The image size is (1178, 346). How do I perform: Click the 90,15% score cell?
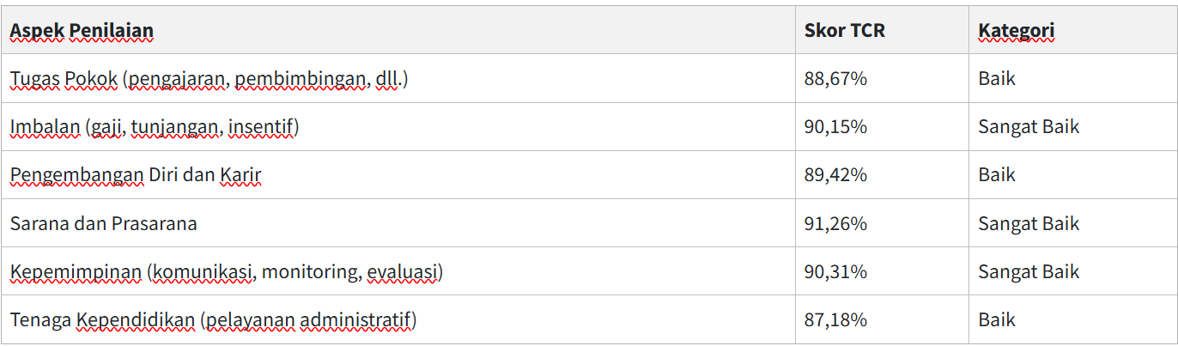point(835,127)
